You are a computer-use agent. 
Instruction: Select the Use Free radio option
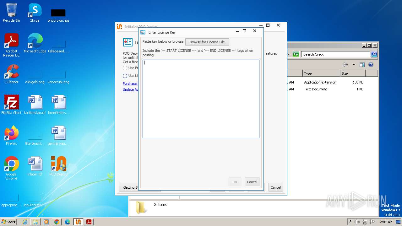click(125, 68)
